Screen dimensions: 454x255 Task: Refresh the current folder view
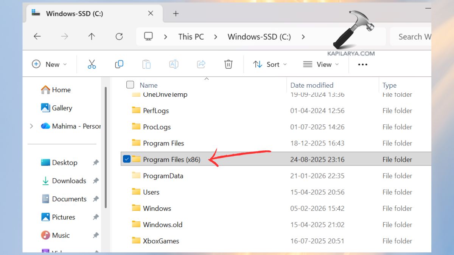pos(119,36)
